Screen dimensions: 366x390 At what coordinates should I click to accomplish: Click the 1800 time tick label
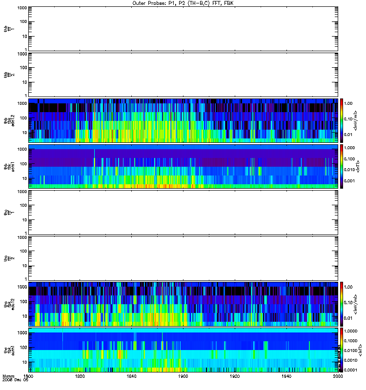click(28, 376)
